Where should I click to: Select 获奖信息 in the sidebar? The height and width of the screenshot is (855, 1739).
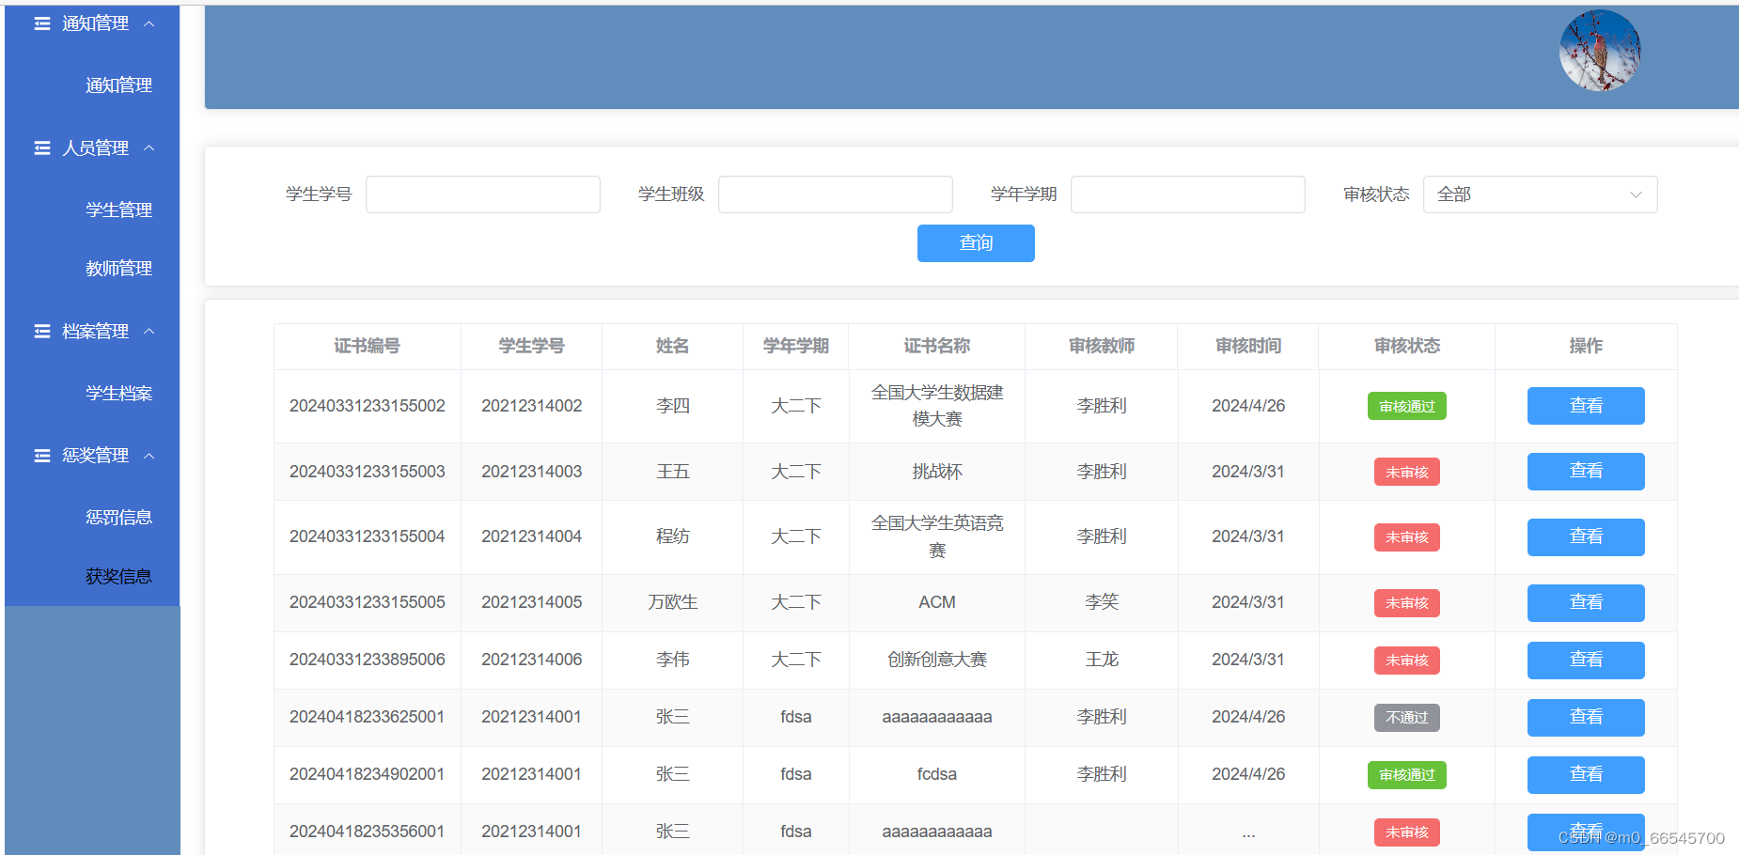(x=118, y=576)
